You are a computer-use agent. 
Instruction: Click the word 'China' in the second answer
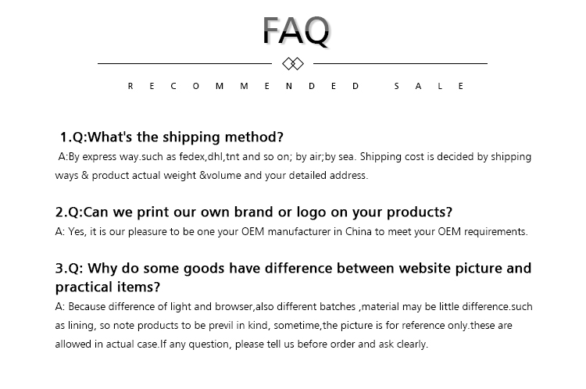click(x=359, y=232)
